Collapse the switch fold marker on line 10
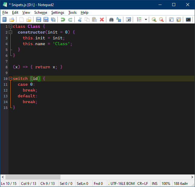Screen dimensions: 195x187 click(x=11, y=79)
